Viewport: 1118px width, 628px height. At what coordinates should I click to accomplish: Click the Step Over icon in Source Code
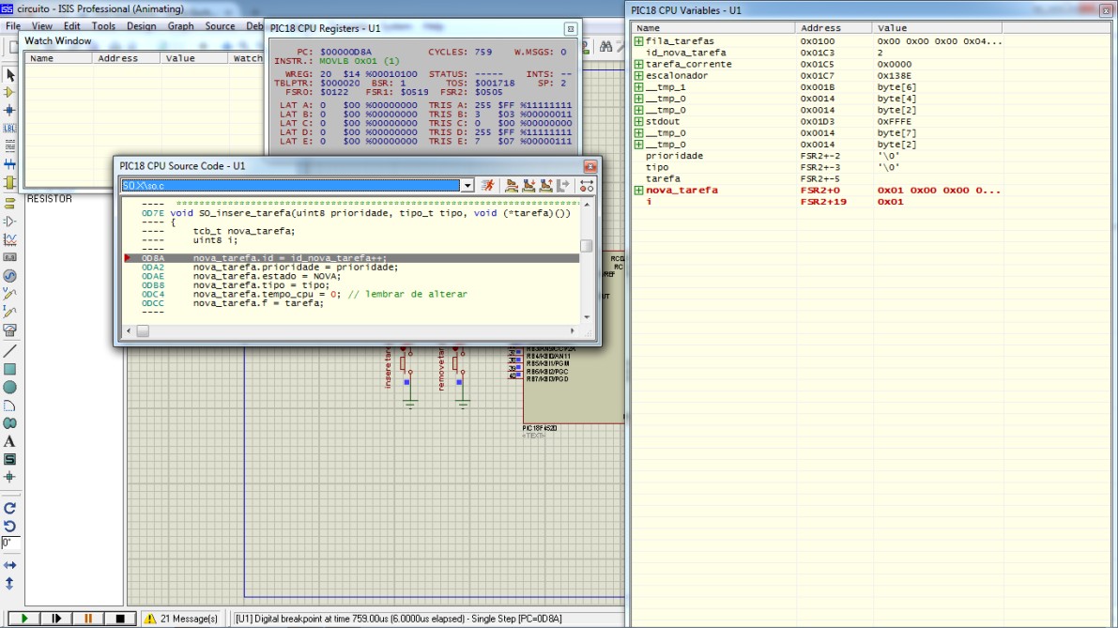pos(511,186)
